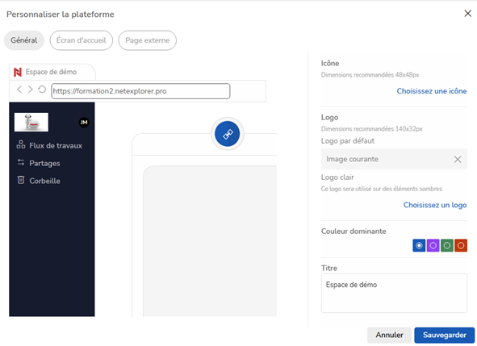Click the blue link icon circle
This screenshot has height=346, width=477.
click(x=228, y=134)
